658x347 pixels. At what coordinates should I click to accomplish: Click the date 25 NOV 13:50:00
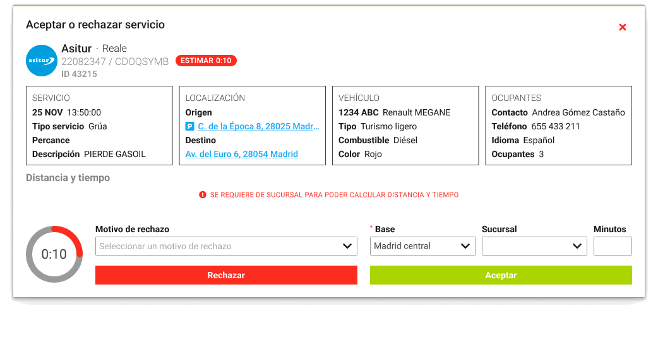[67, 112]
